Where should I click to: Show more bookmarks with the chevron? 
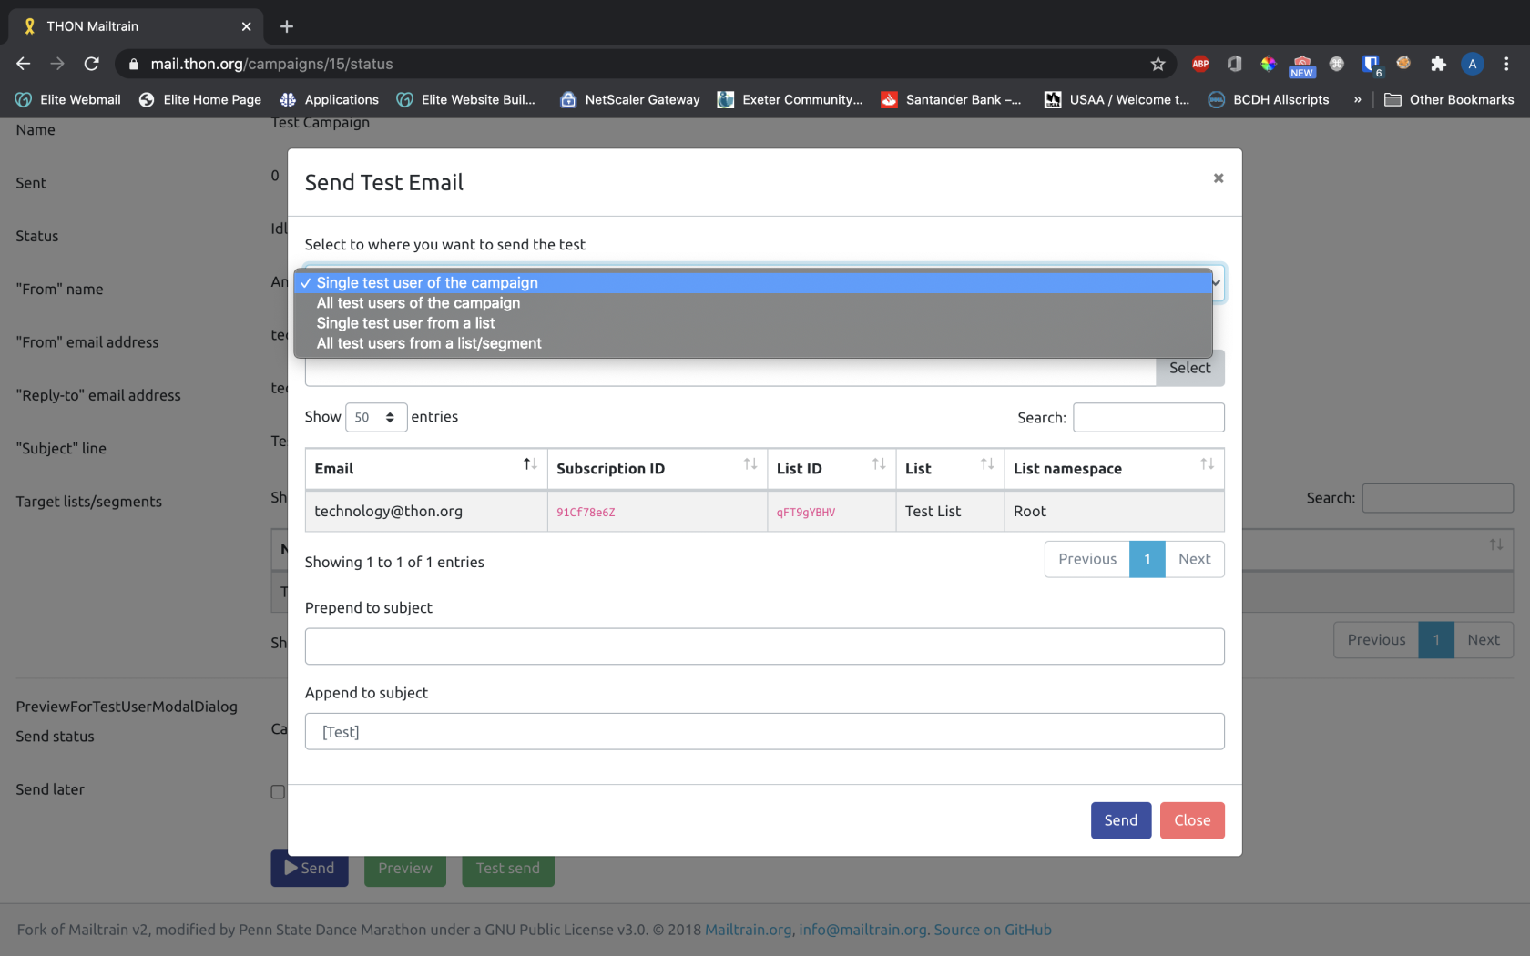coord(1357,99)
